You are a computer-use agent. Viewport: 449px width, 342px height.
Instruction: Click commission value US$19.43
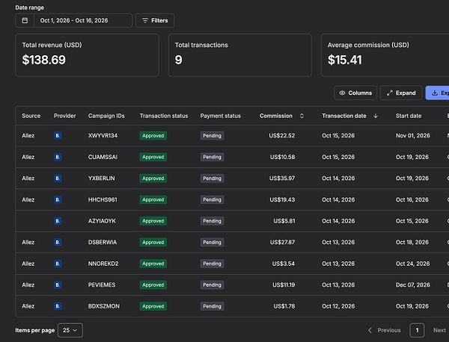282,199
